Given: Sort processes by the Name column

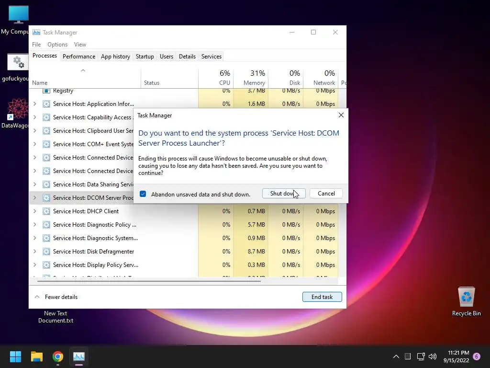Looking at the screenshot, I should (x=85, y=78).
